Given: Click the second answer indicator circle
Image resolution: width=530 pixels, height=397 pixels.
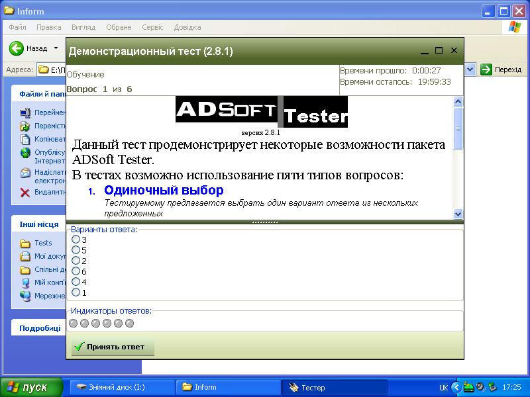Looking at the screenshot, I should click(85, 324).
